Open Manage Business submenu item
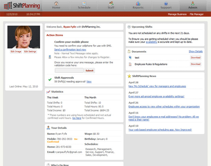This screenshot has width=211, height=166. pos(177,14)
